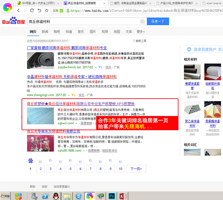Close the 360导航 tab
The height and width of the screenshot is (200, 223).
coord(58,3)
